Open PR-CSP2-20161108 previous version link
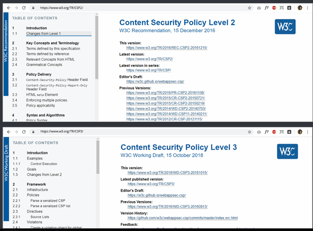The image size is (313, 231). (165, 93)
